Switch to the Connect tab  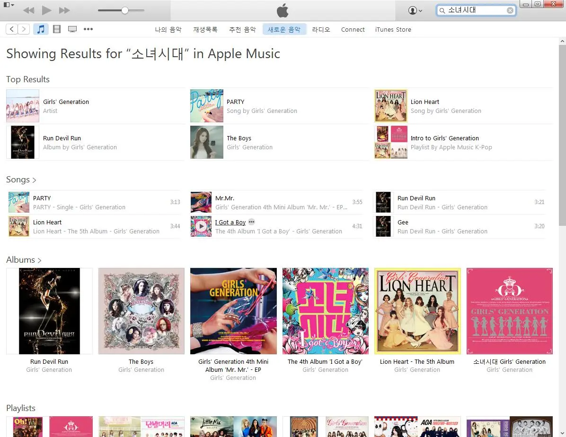pyautogui.click(x=353, y=30)
